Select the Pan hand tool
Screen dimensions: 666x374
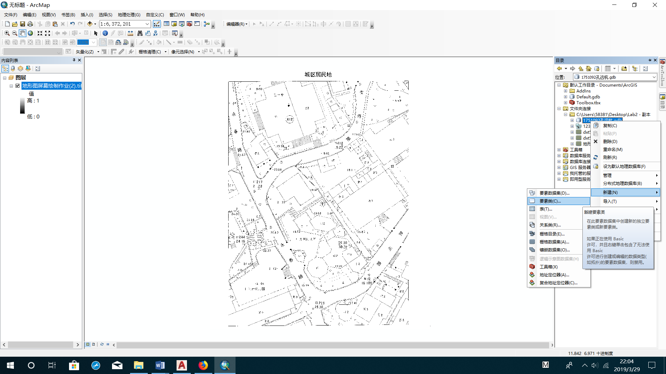[x=23, y=33]
